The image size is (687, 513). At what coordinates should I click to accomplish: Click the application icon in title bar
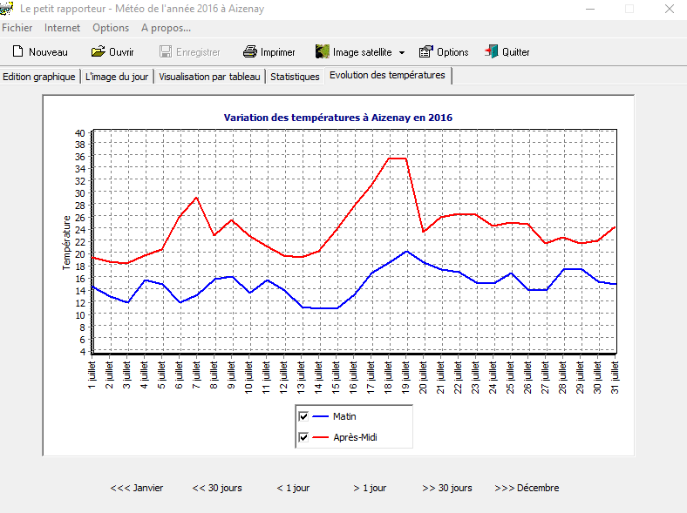pos(8,9)
